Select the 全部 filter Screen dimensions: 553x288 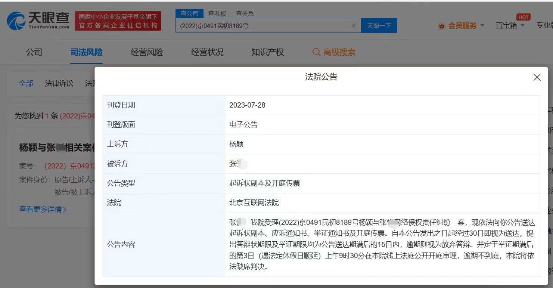coord(26,83)
